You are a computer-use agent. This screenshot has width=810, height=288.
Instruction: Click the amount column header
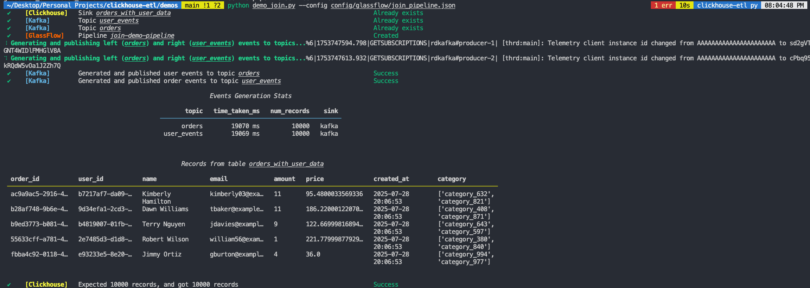click(285, 179)
